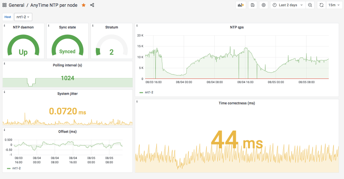
Task: Open the NTP qps panel info icon
Action: tap(137, 25)
